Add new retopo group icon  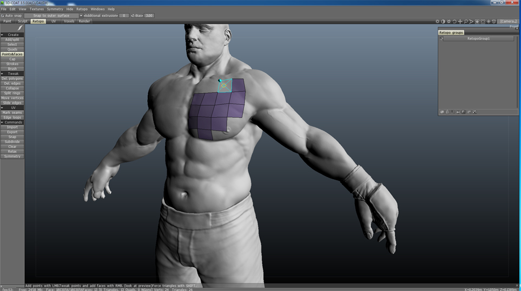442,112
